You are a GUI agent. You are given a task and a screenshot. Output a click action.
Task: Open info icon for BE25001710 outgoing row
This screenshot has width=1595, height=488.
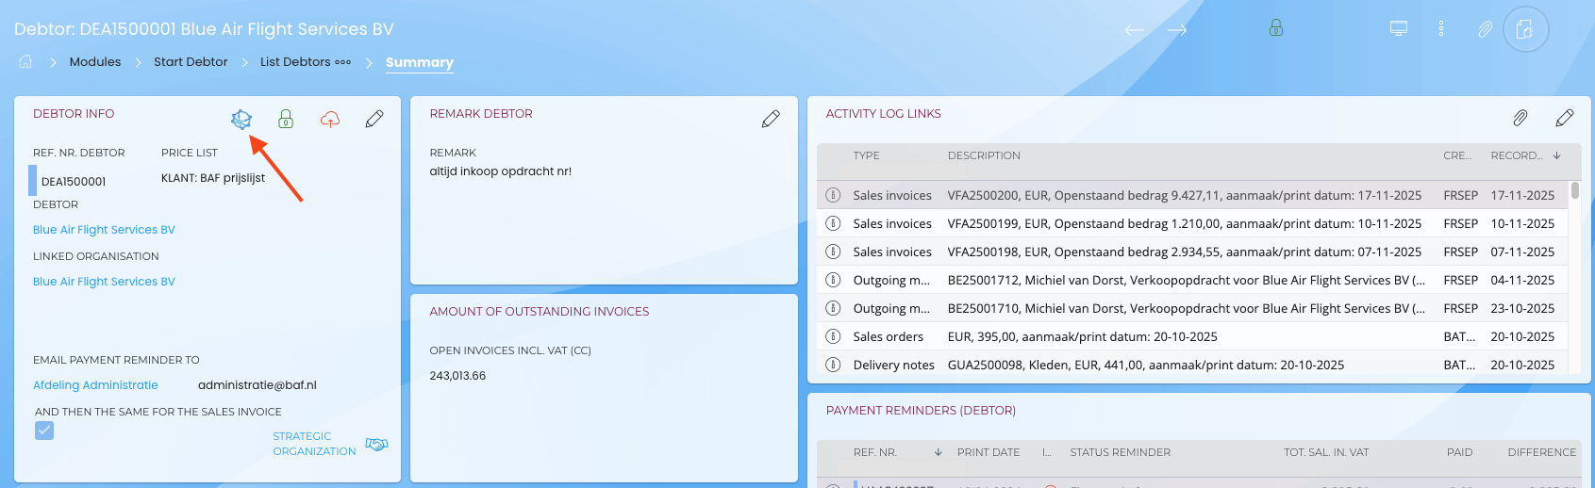pos(833,308)
